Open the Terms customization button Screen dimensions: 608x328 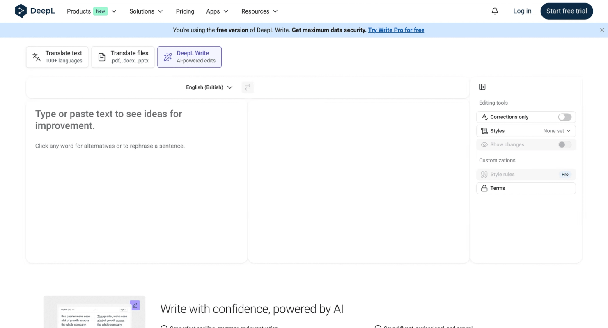click(x=526, y=188)
